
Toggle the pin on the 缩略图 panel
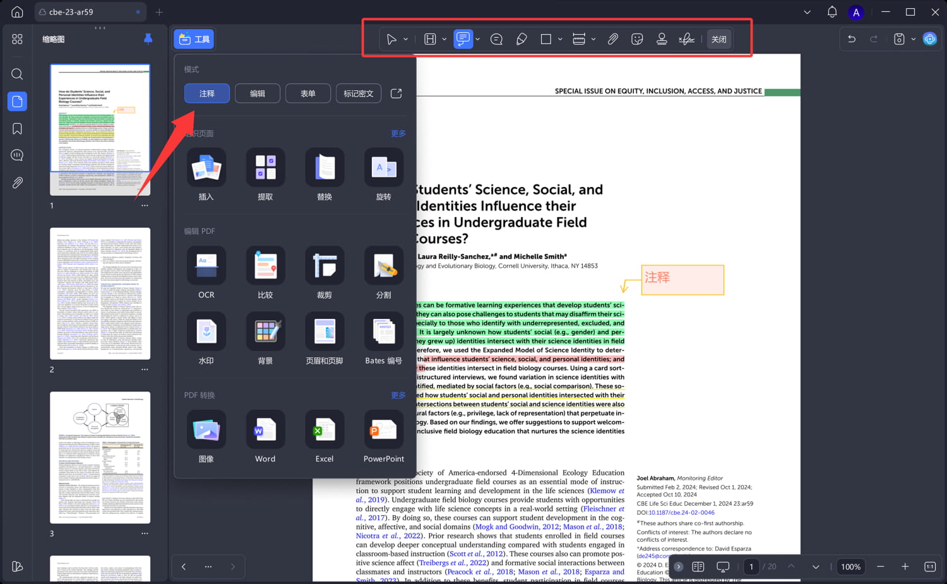pos(148,39)
